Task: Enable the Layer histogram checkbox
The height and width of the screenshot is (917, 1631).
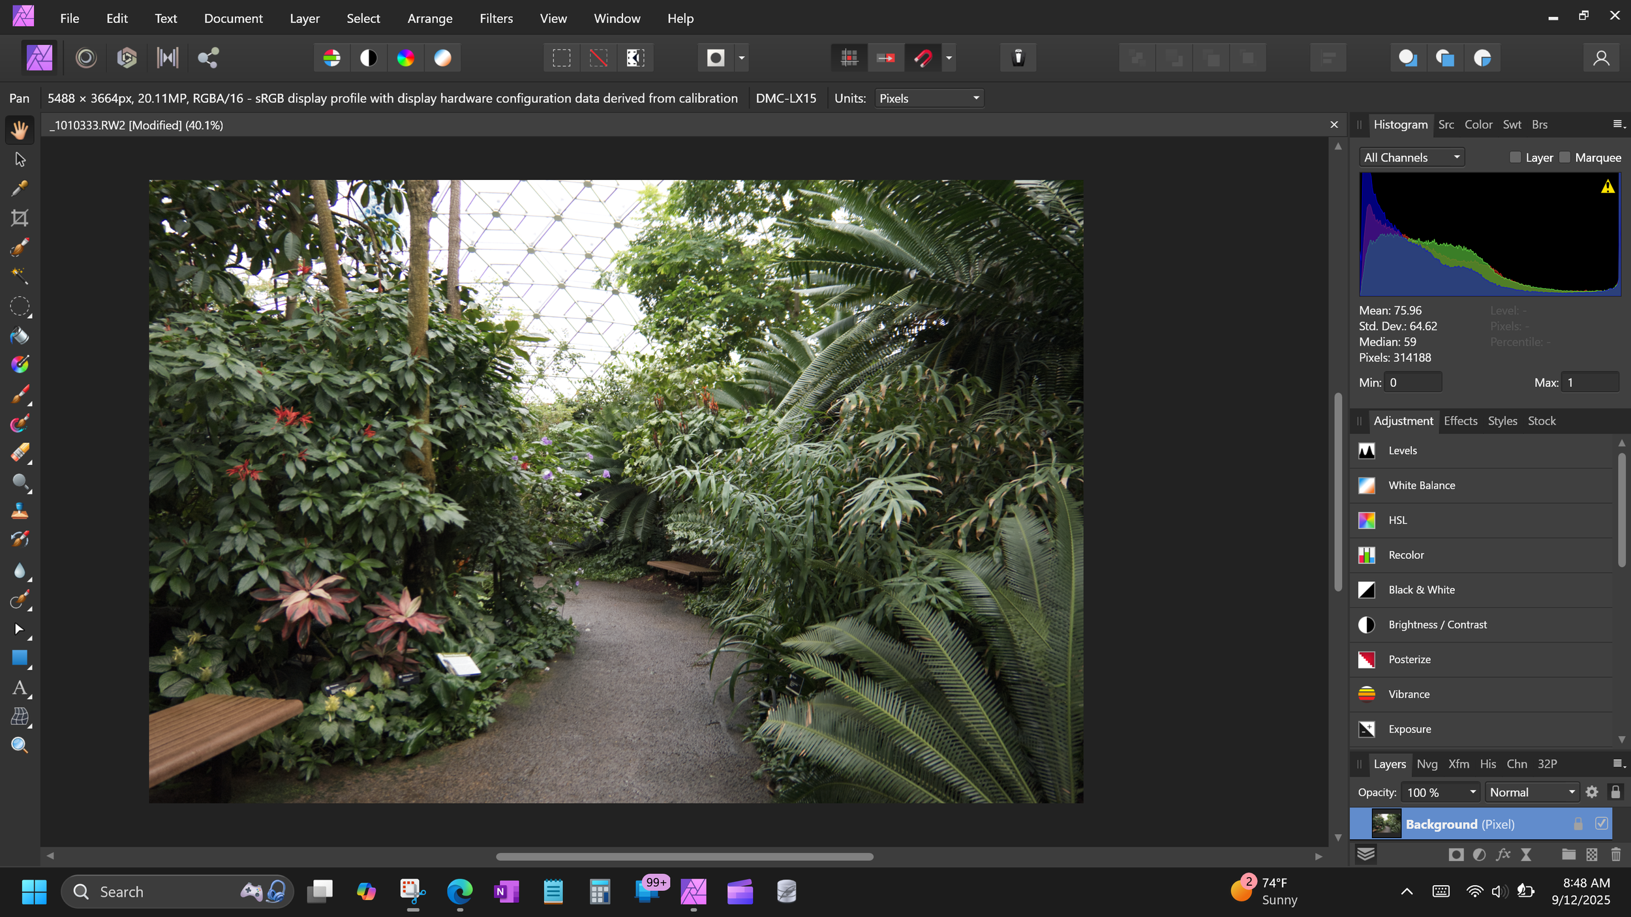Action: tap(1515, 157)
